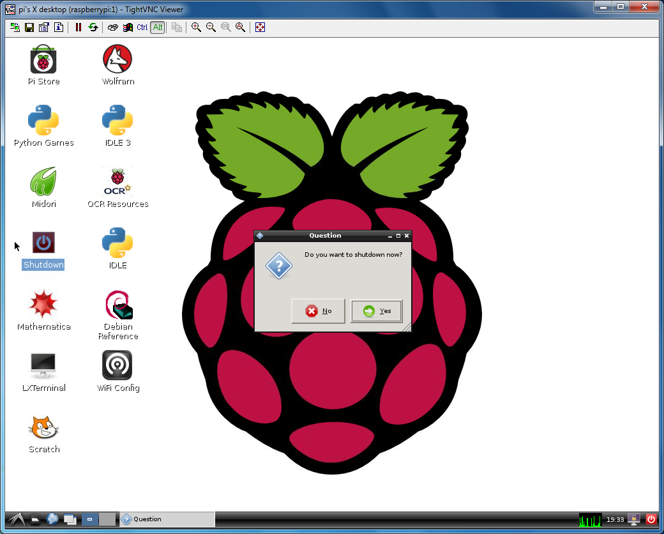Click the green CPU usage monitor
This screenshot has width=664, height=534.
(591, 519)
